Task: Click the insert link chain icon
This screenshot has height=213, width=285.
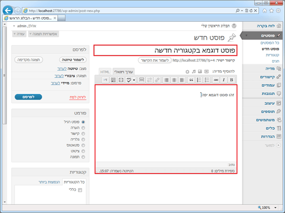Action: tap(157, 80)
